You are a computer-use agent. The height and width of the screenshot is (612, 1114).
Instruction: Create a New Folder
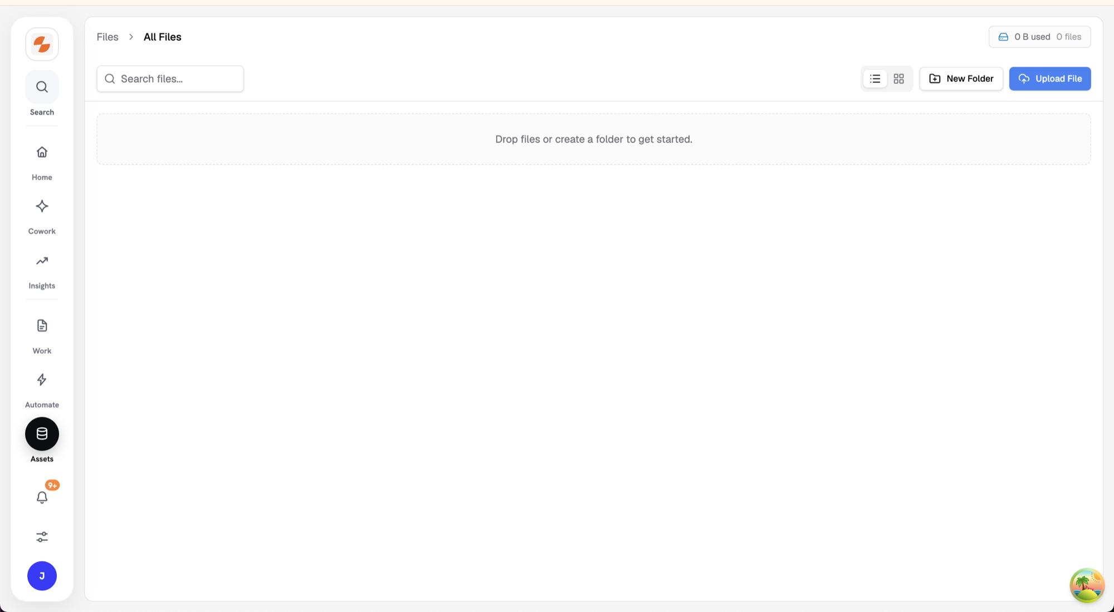961,79
